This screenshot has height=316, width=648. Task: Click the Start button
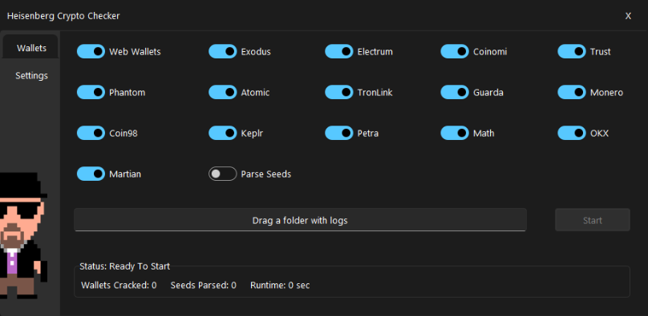[x=592, y=220]
